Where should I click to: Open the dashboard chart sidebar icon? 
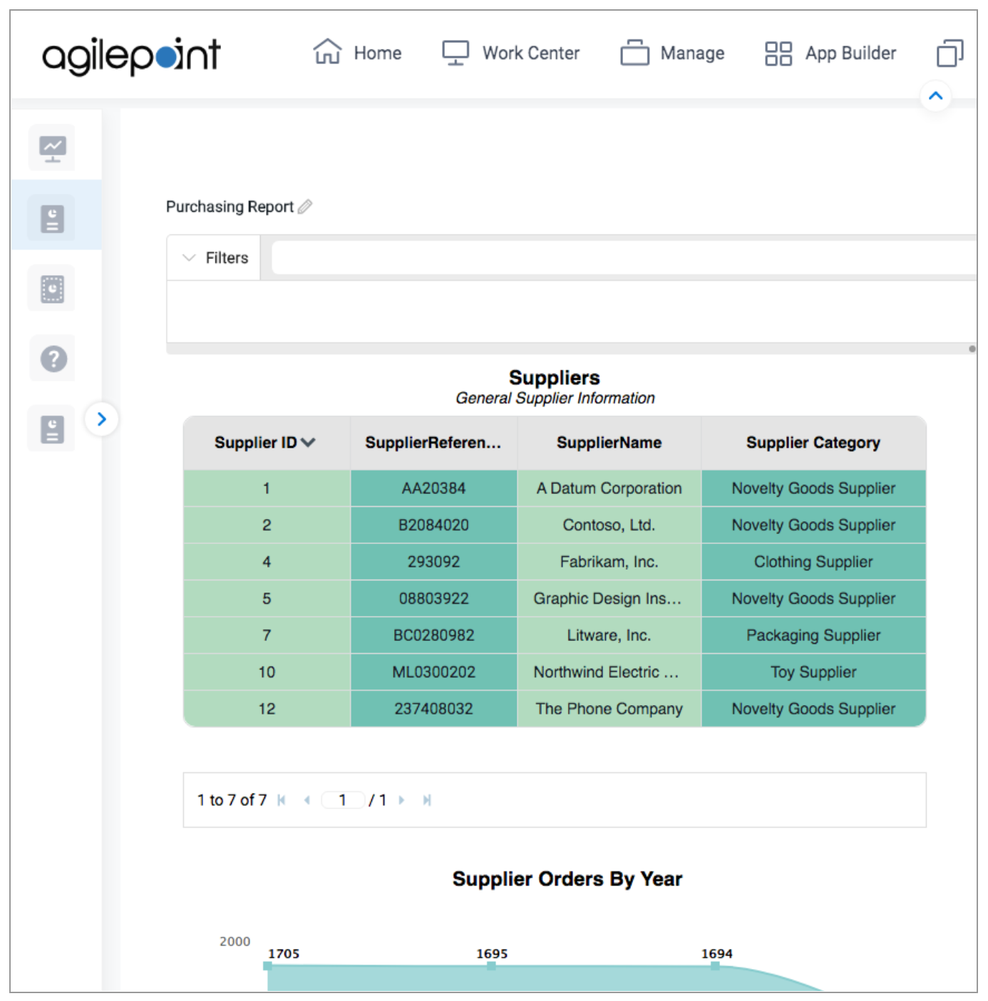click(52, 148)
